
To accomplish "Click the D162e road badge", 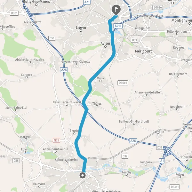I will [x=158, y=7].
